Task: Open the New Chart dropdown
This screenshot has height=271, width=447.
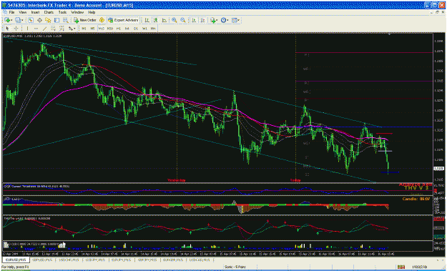Action: pyautogui.click(x=8, y=20)
